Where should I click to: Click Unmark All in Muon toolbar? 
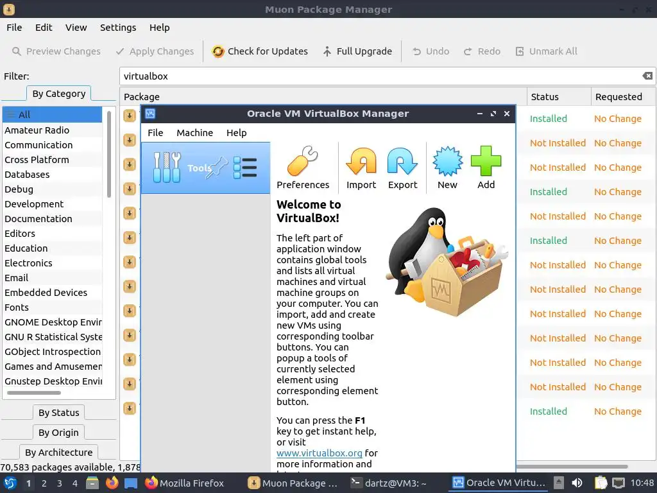(x=546, y=51)
